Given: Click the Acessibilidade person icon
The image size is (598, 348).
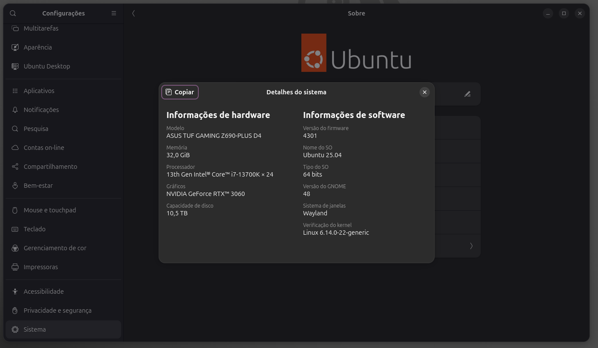Looking at the screenshot, I should (x=15, y=292).
